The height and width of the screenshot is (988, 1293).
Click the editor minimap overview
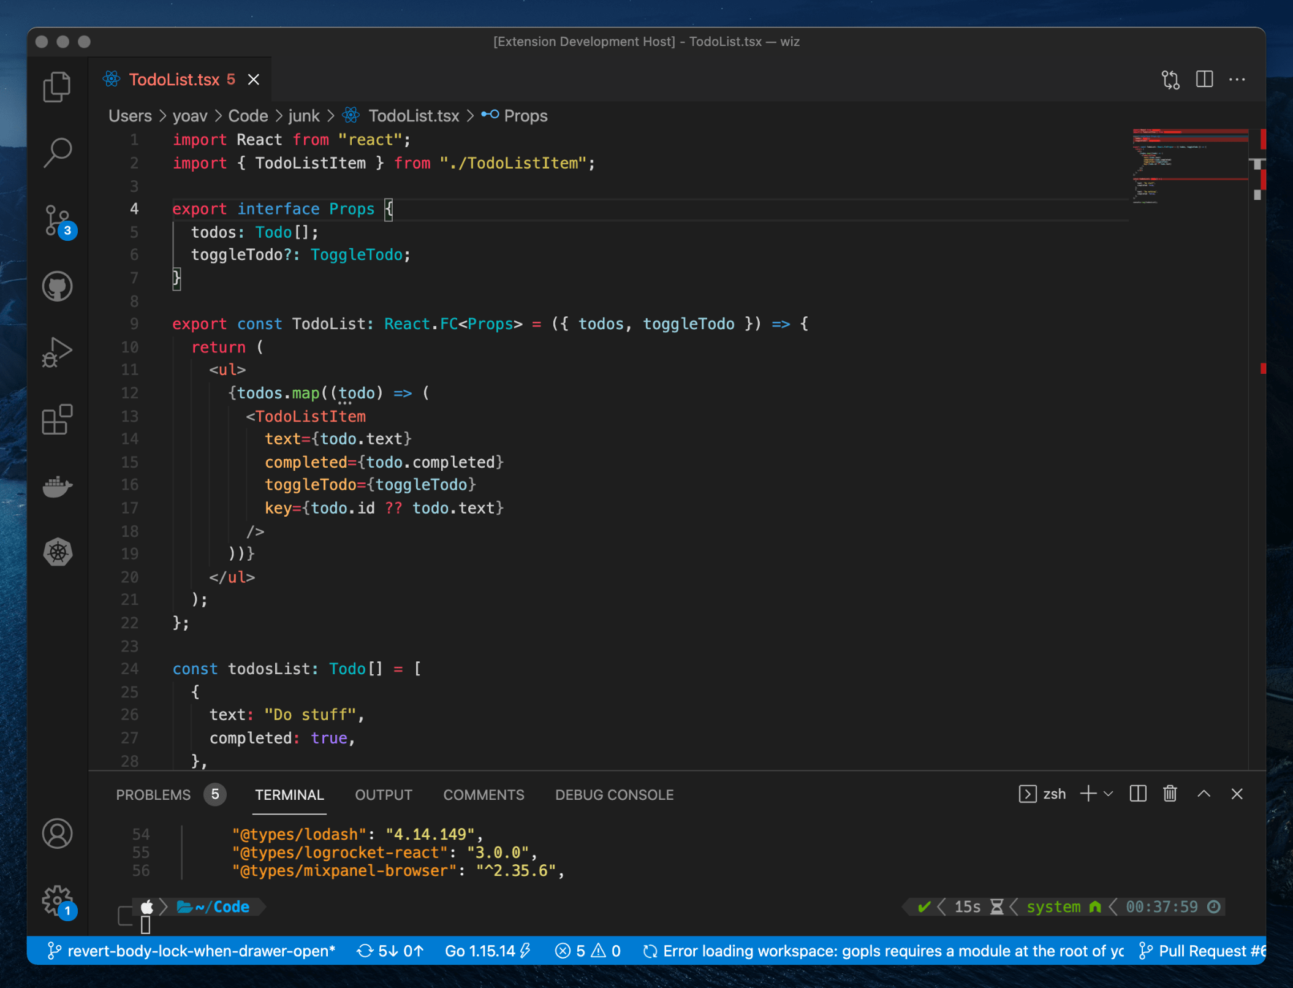[1190, 165]
